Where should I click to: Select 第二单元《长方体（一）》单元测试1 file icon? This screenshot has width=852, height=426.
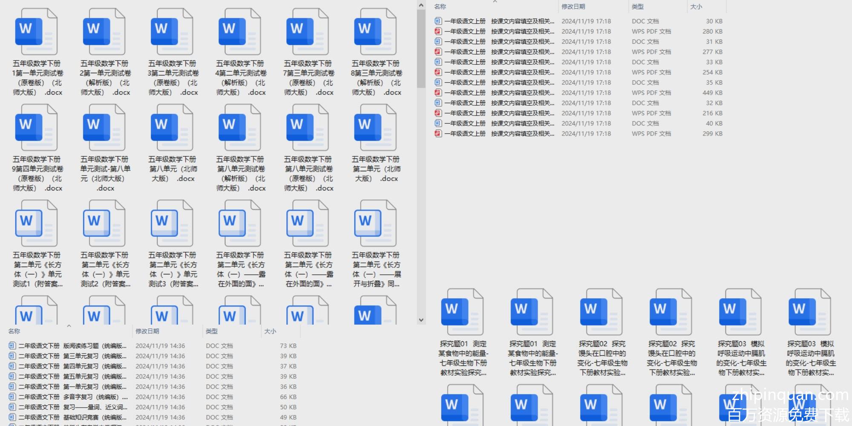(36, 224)
